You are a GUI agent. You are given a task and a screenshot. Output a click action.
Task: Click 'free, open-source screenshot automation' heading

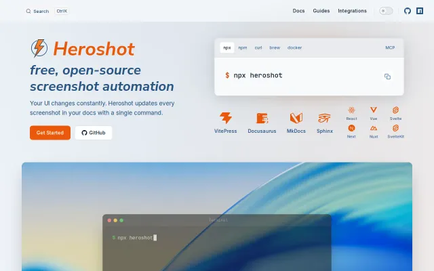[102, 79]
